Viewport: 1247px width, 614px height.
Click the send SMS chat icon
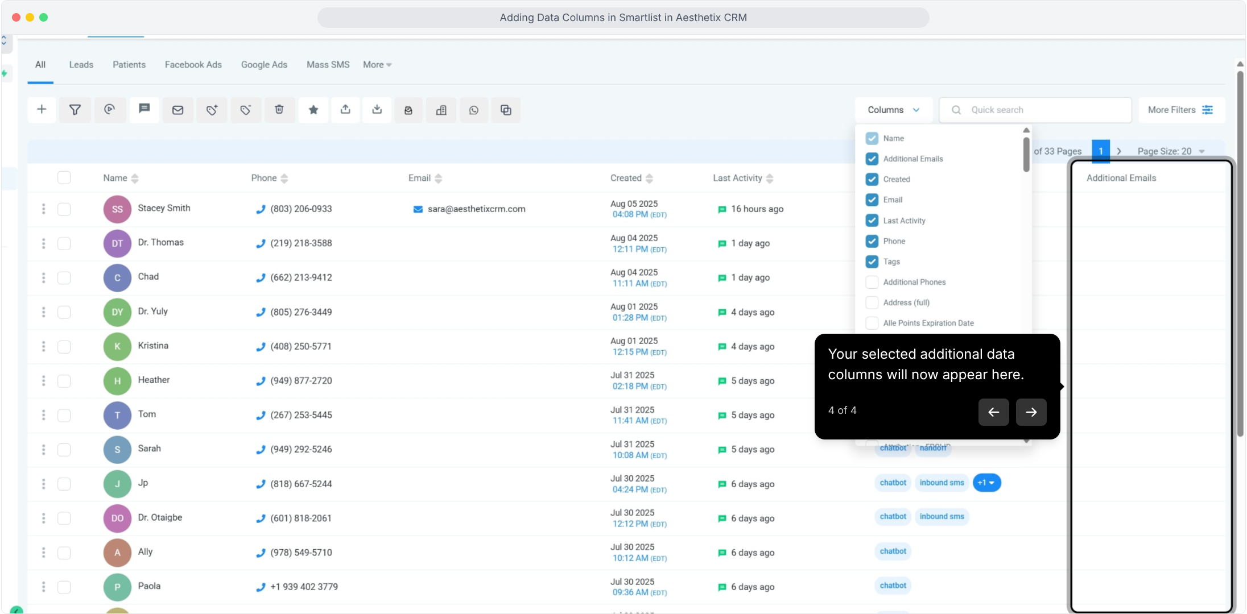(144, 110)
